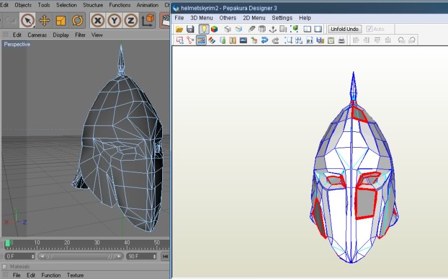Pick the live selection arrow tool
Viewport: 448px width, 279px height.
[x=27, y=21]
